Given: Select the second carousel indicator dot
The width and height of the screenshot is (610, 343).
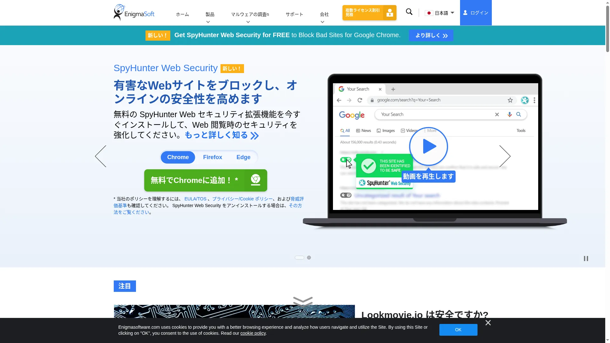Looking at the screenshot, I should (309, 258).
